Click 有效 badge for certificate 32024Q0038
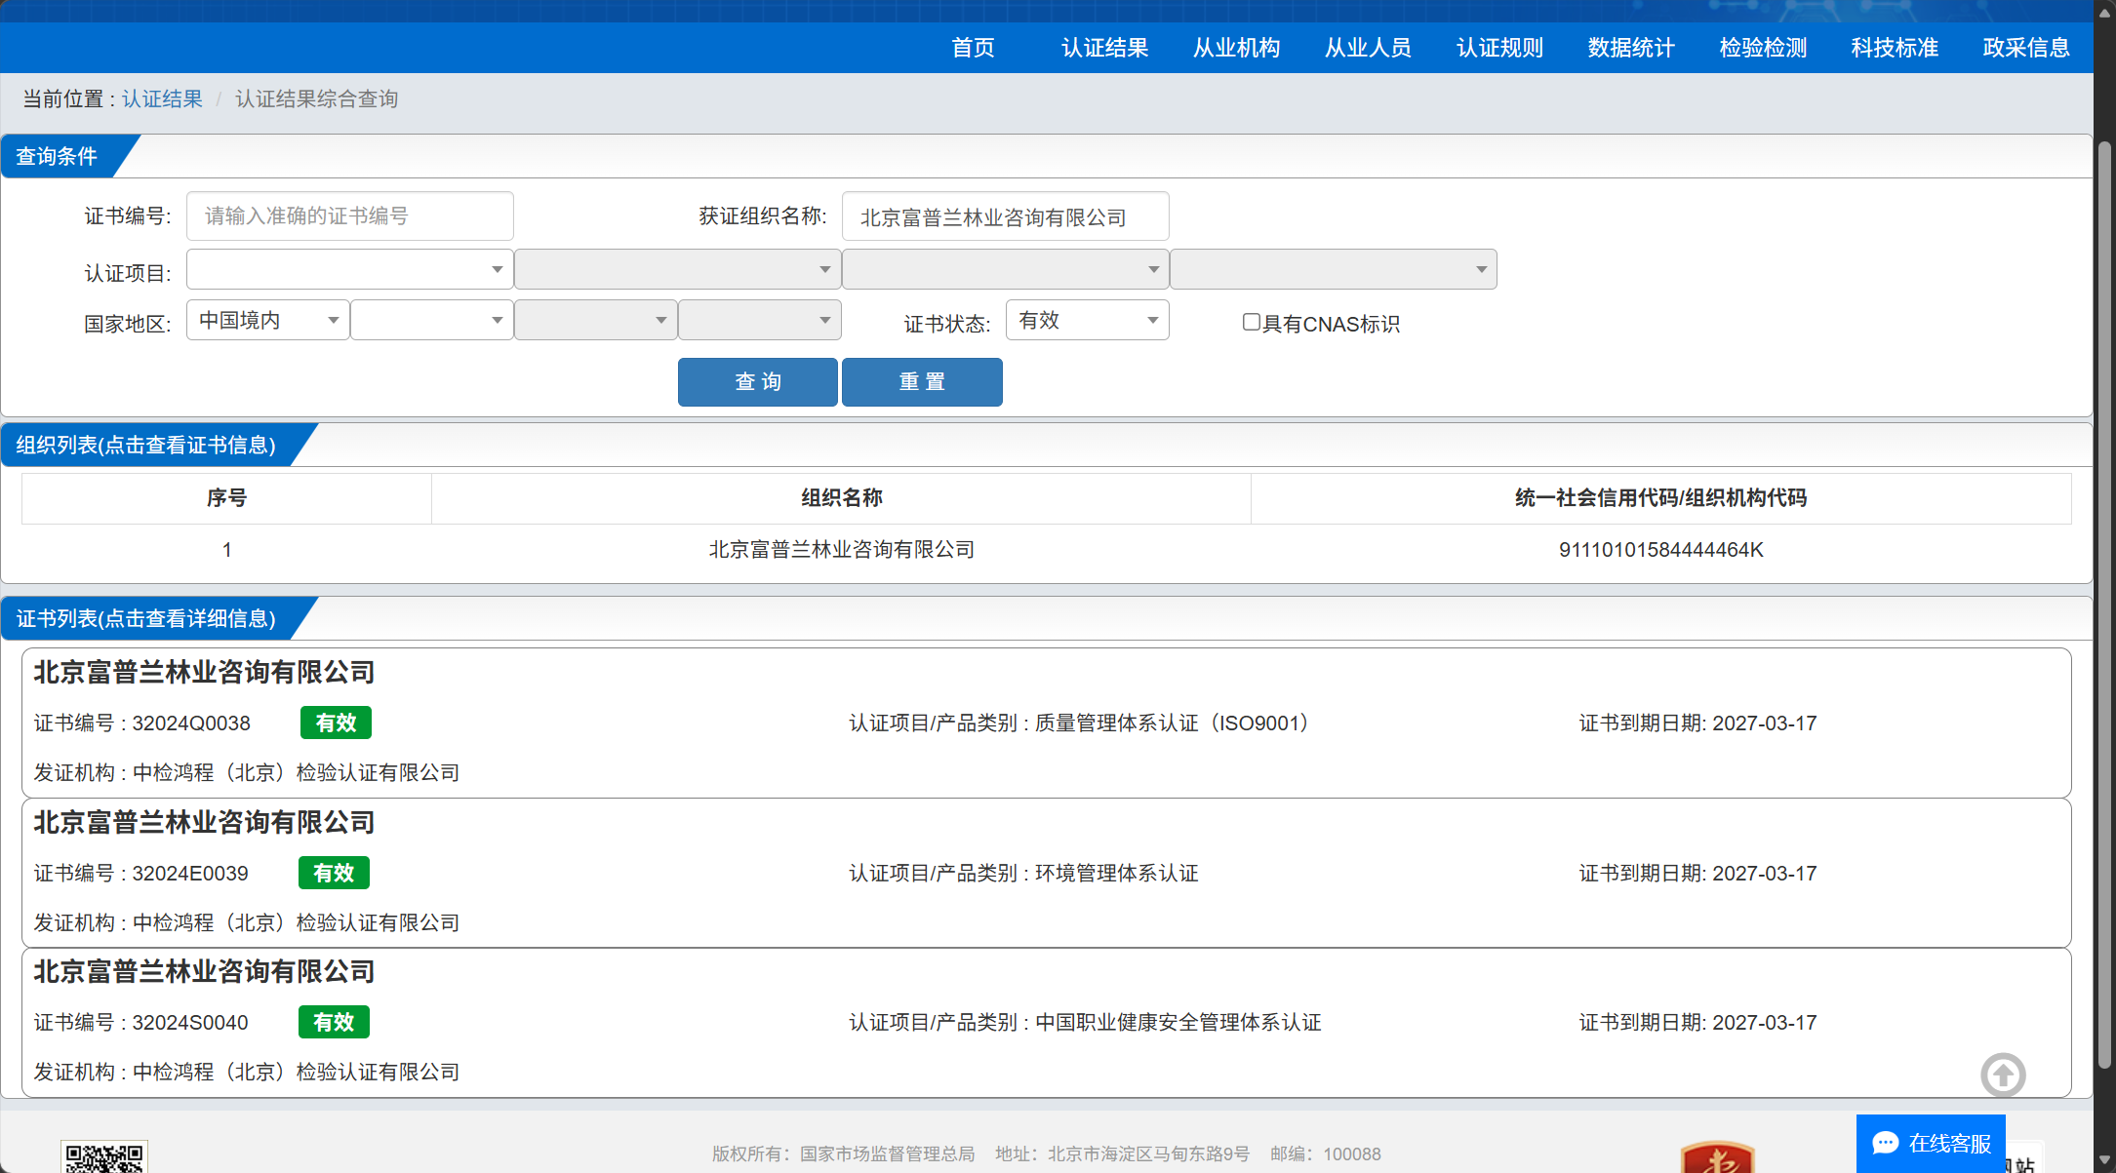 [336, 723]
